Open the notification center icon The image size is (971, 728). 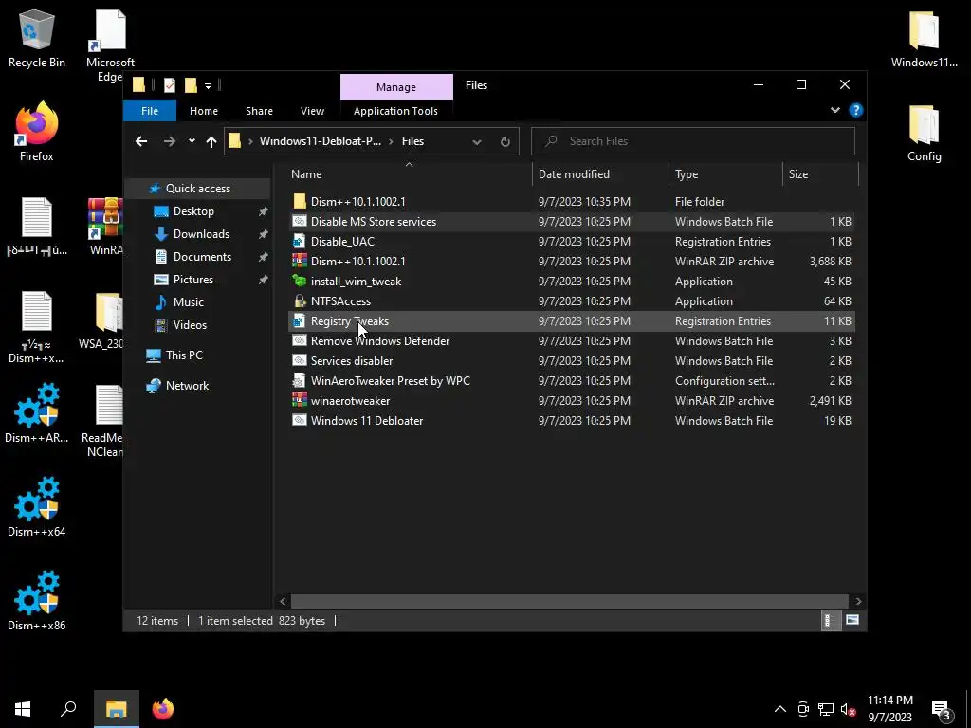click(942, 710)
